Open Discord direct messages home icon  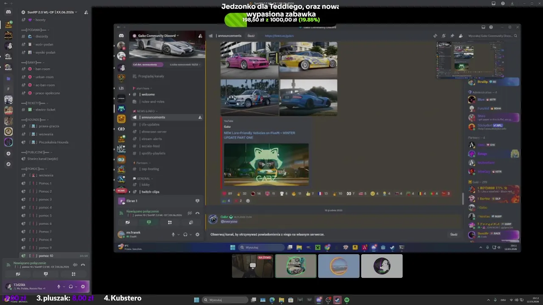click(8, 12)
